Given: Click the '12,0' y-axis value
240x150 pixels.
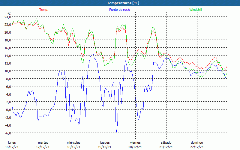Looking at the screenshot, I should pyautogui.click(x=8, y=63).
